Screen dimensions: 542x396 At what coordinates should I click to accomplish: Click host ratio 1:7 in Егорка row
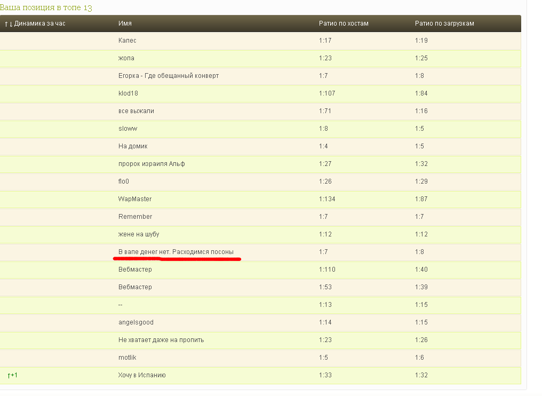click(x=323, y=76)
